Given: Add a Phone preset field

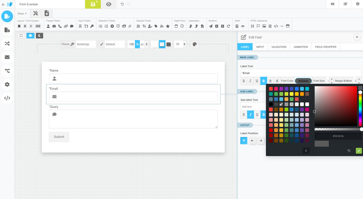Looking at the screenshot, I should click(60, 26).
